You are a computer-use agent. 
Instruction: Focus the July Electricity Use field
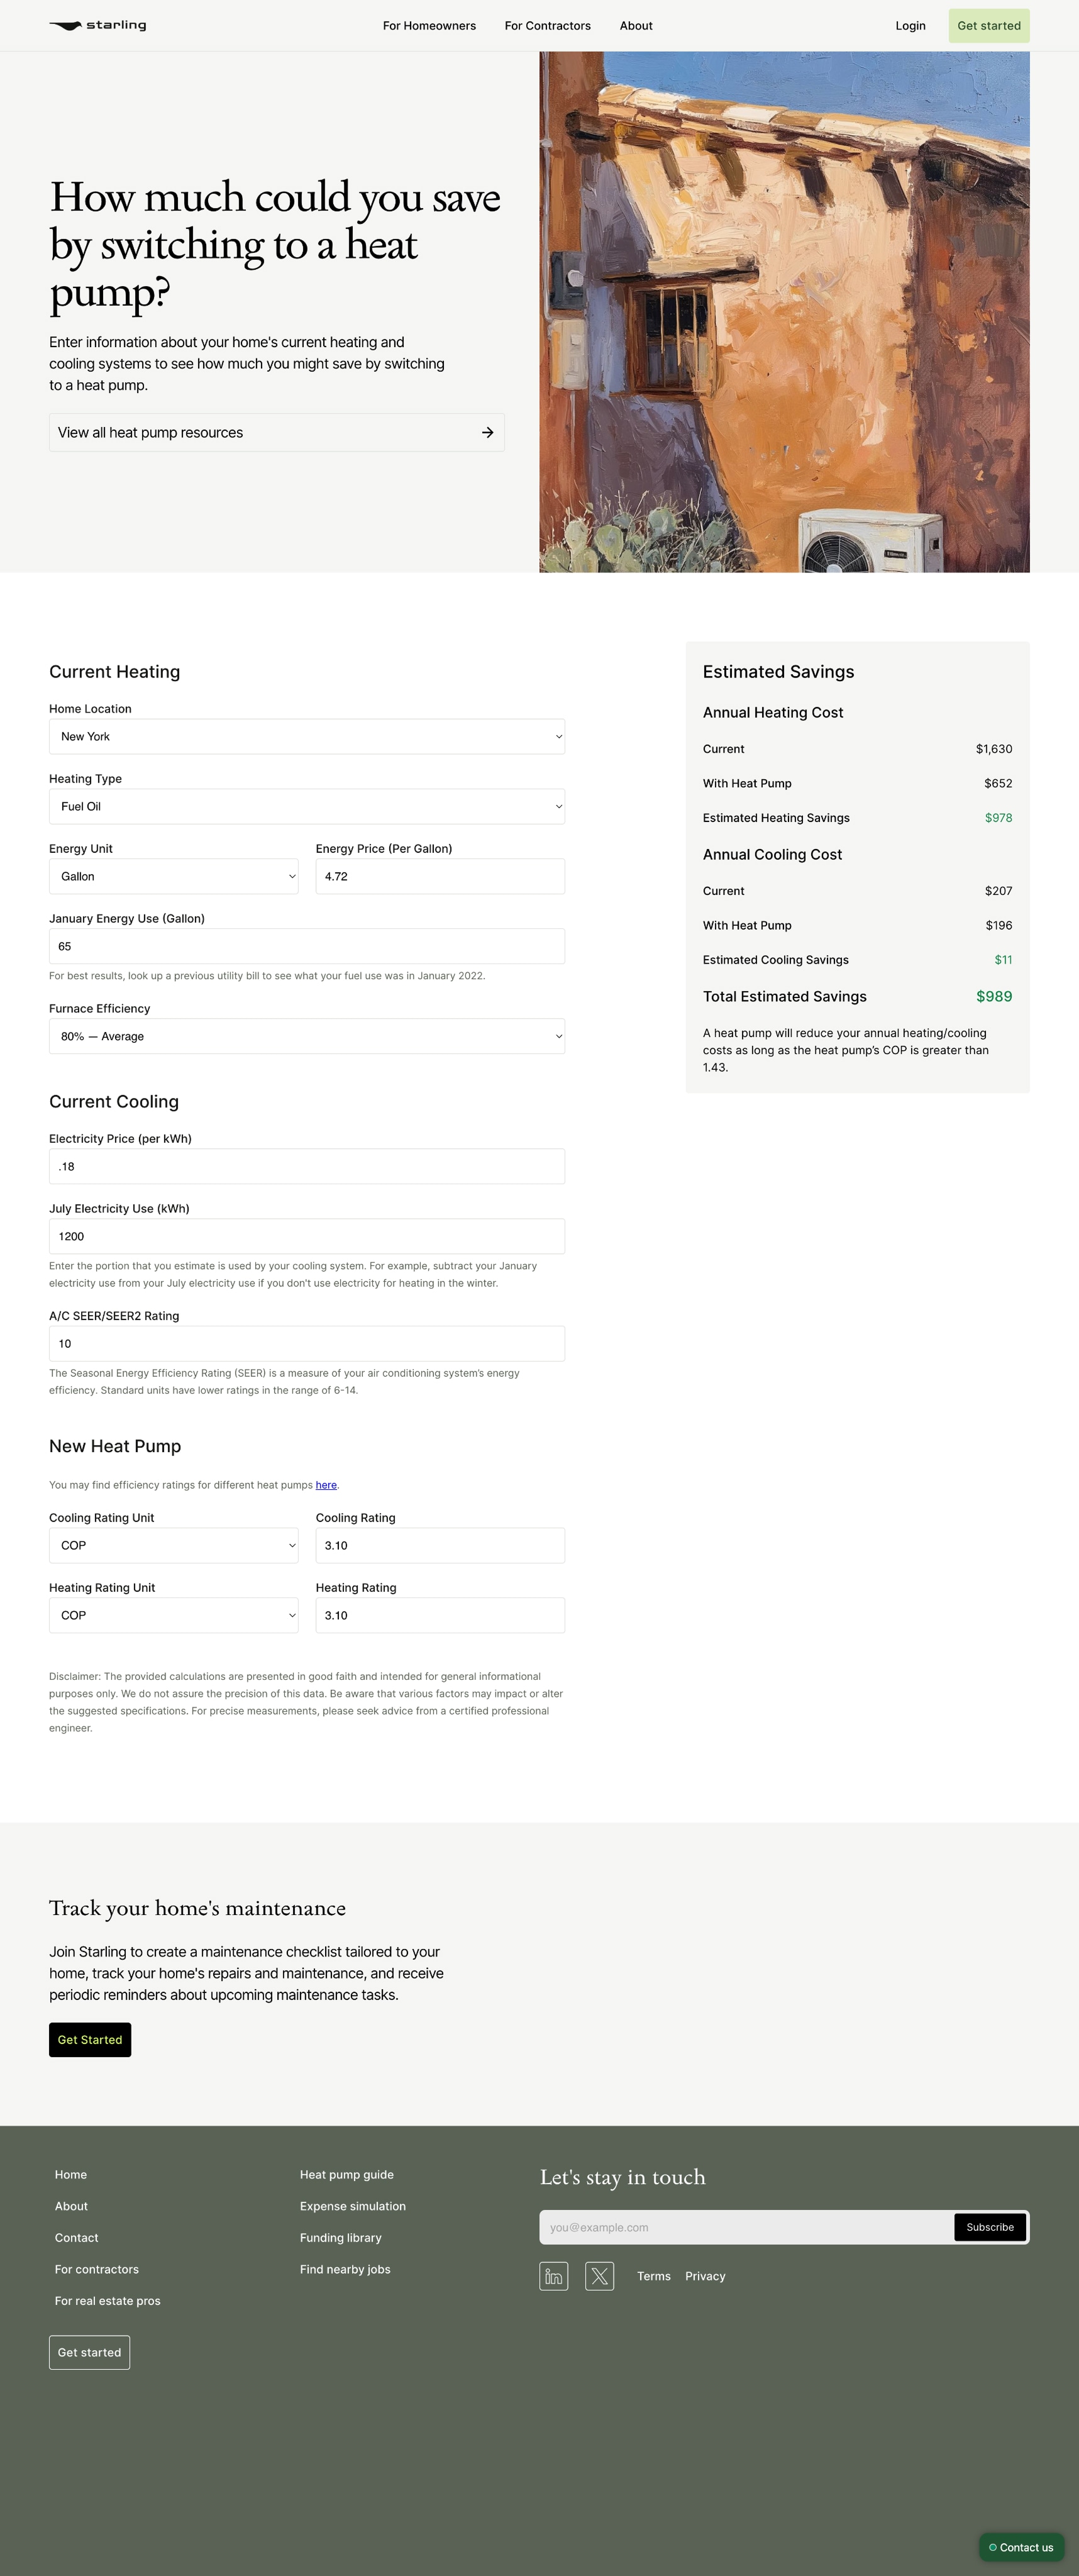(x=307, y=1236)
